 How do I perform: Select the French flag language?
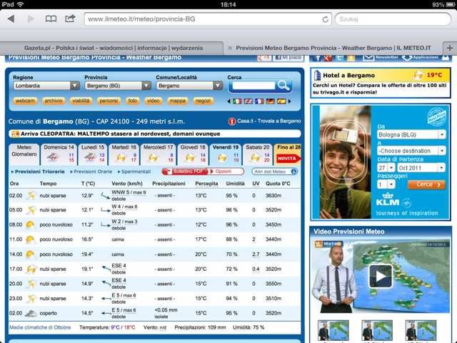(259, 101)
